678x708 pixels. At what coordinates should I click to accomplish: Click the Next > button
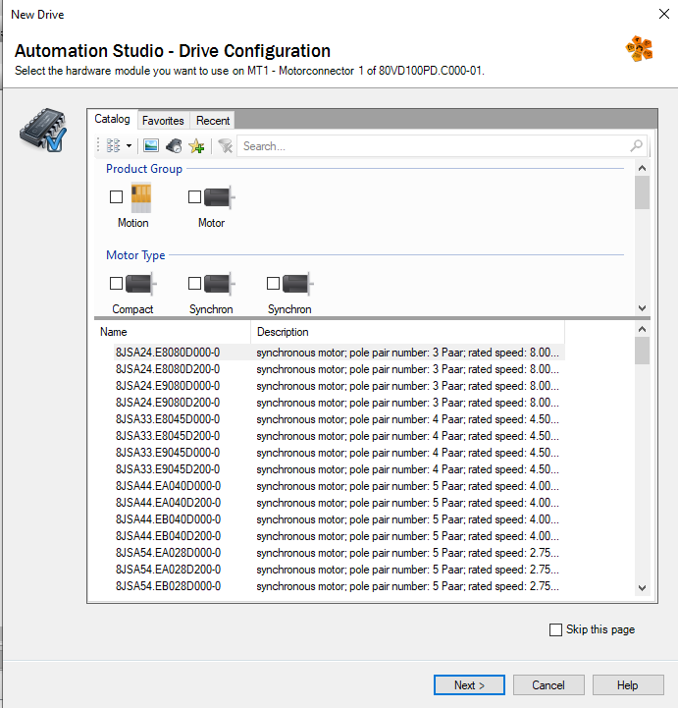(x=469, y=685)
